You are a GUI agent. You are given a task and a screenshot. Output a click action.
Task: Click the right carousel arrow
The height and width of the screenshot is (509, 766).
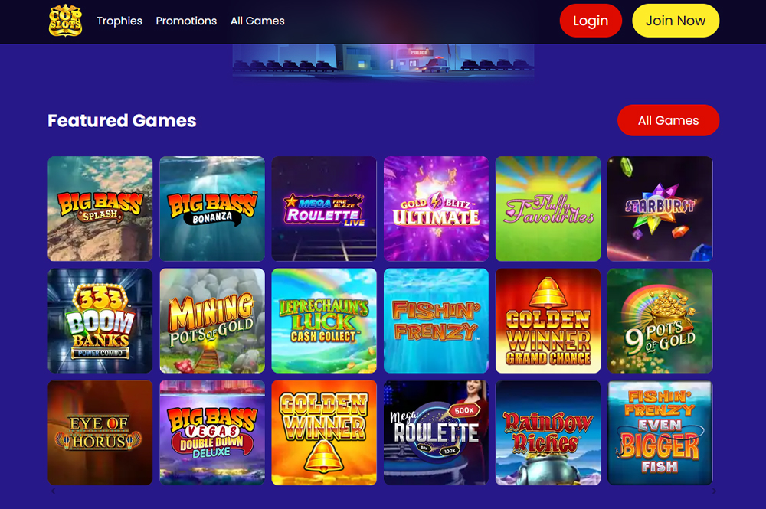[x=714, y=491]
